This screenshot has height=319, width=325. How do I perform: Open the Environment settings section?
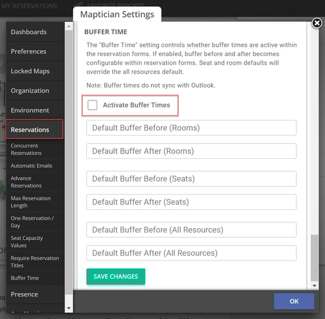[35, 110]
